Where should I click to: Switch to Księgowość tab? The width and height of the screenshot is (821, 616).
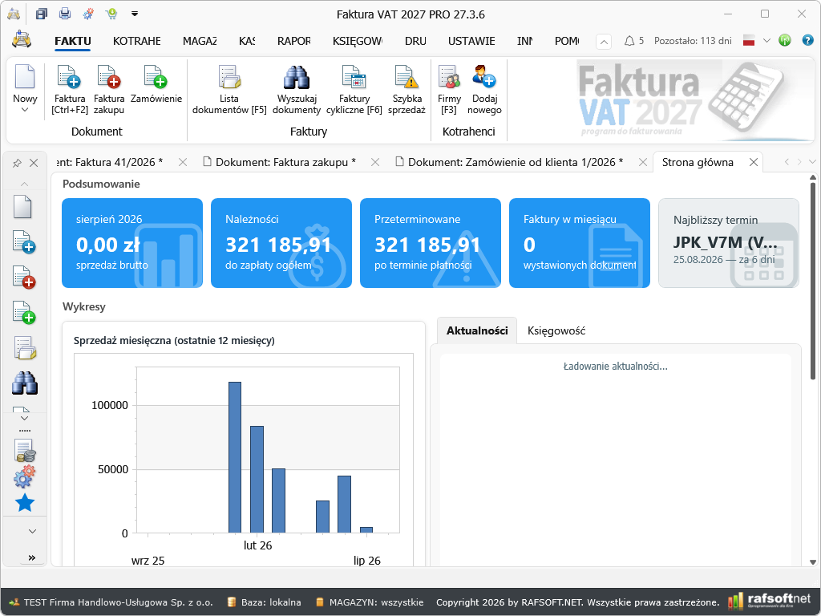(556, 330)
